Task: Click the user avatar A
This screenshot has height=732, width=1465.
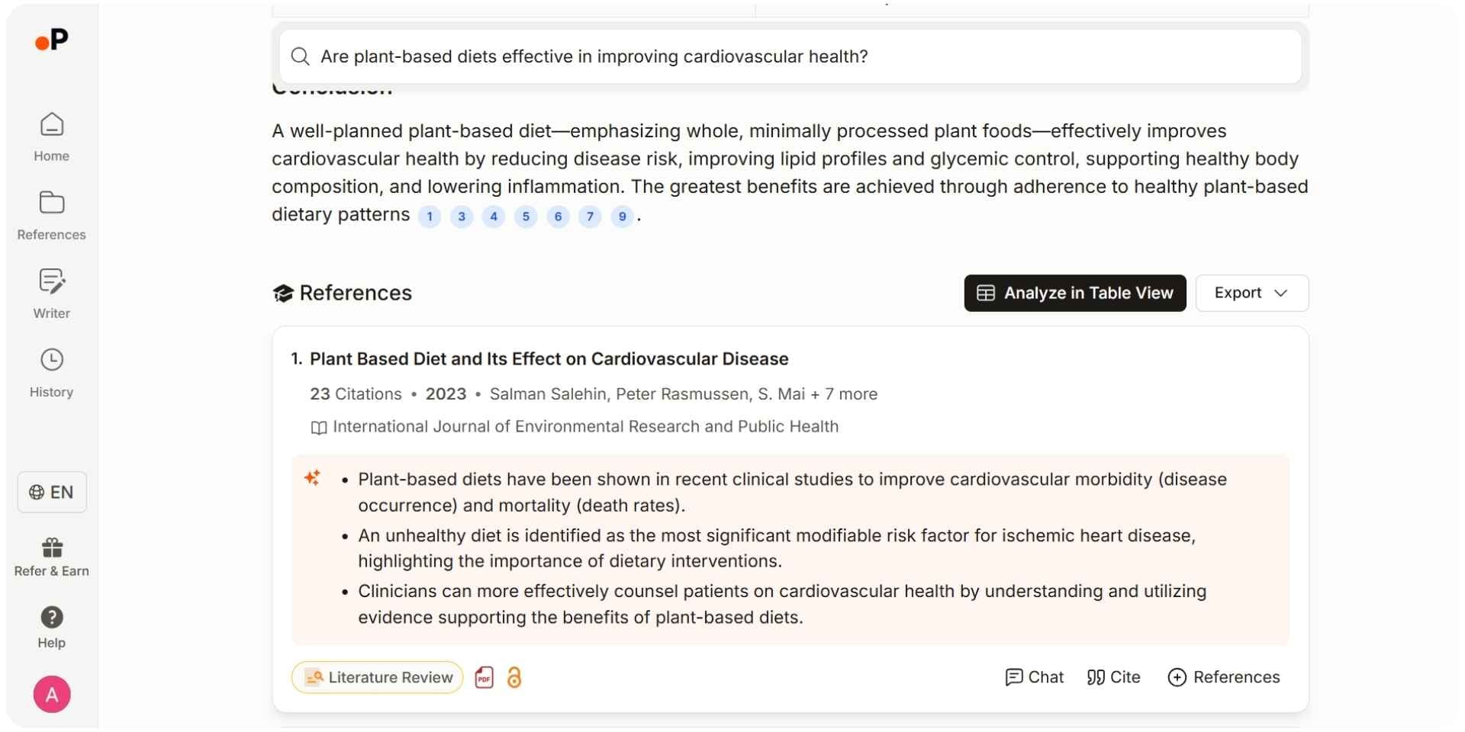Action: click(52, 695)
